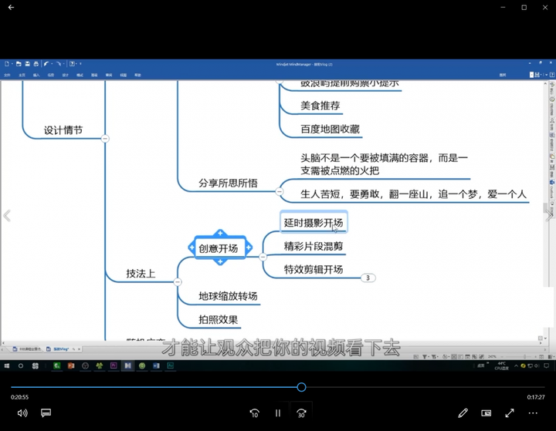Click the next item arrow on right edge
Viewport: 556px width, 431px height.
coord(549,216)
